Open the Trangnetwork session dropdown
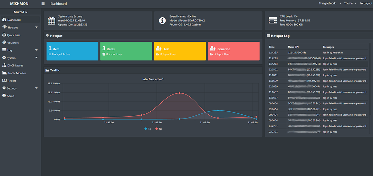373x176 pixels. click(x=330, y=3)
